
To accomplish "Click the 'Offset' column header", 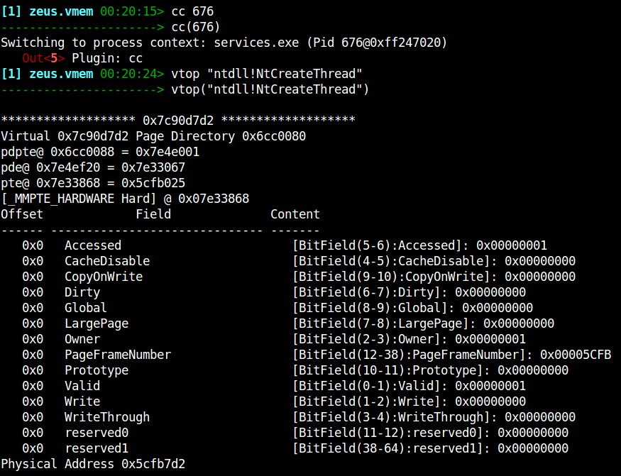I will click(x=22, y=214).
